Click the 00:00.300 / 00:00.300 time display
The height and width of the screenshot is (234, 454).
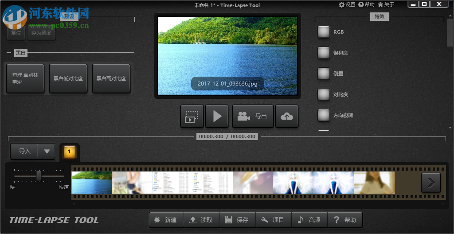coord(227,136)
